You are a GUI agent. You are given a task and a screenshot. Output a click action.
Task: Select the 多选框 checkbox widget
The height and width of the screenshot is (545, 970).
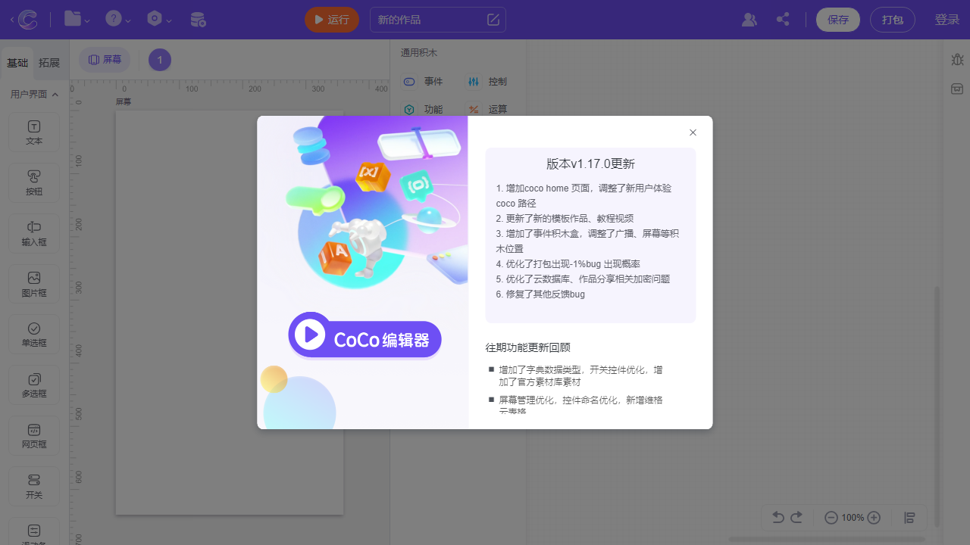tap(34, 385)
